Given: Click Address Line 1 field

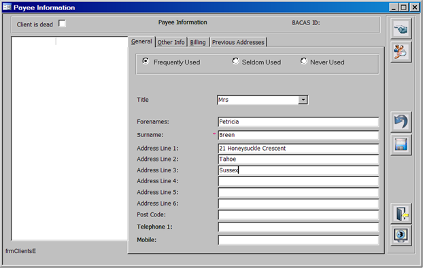Looking at the screenshot, I should tap(298, 149).
